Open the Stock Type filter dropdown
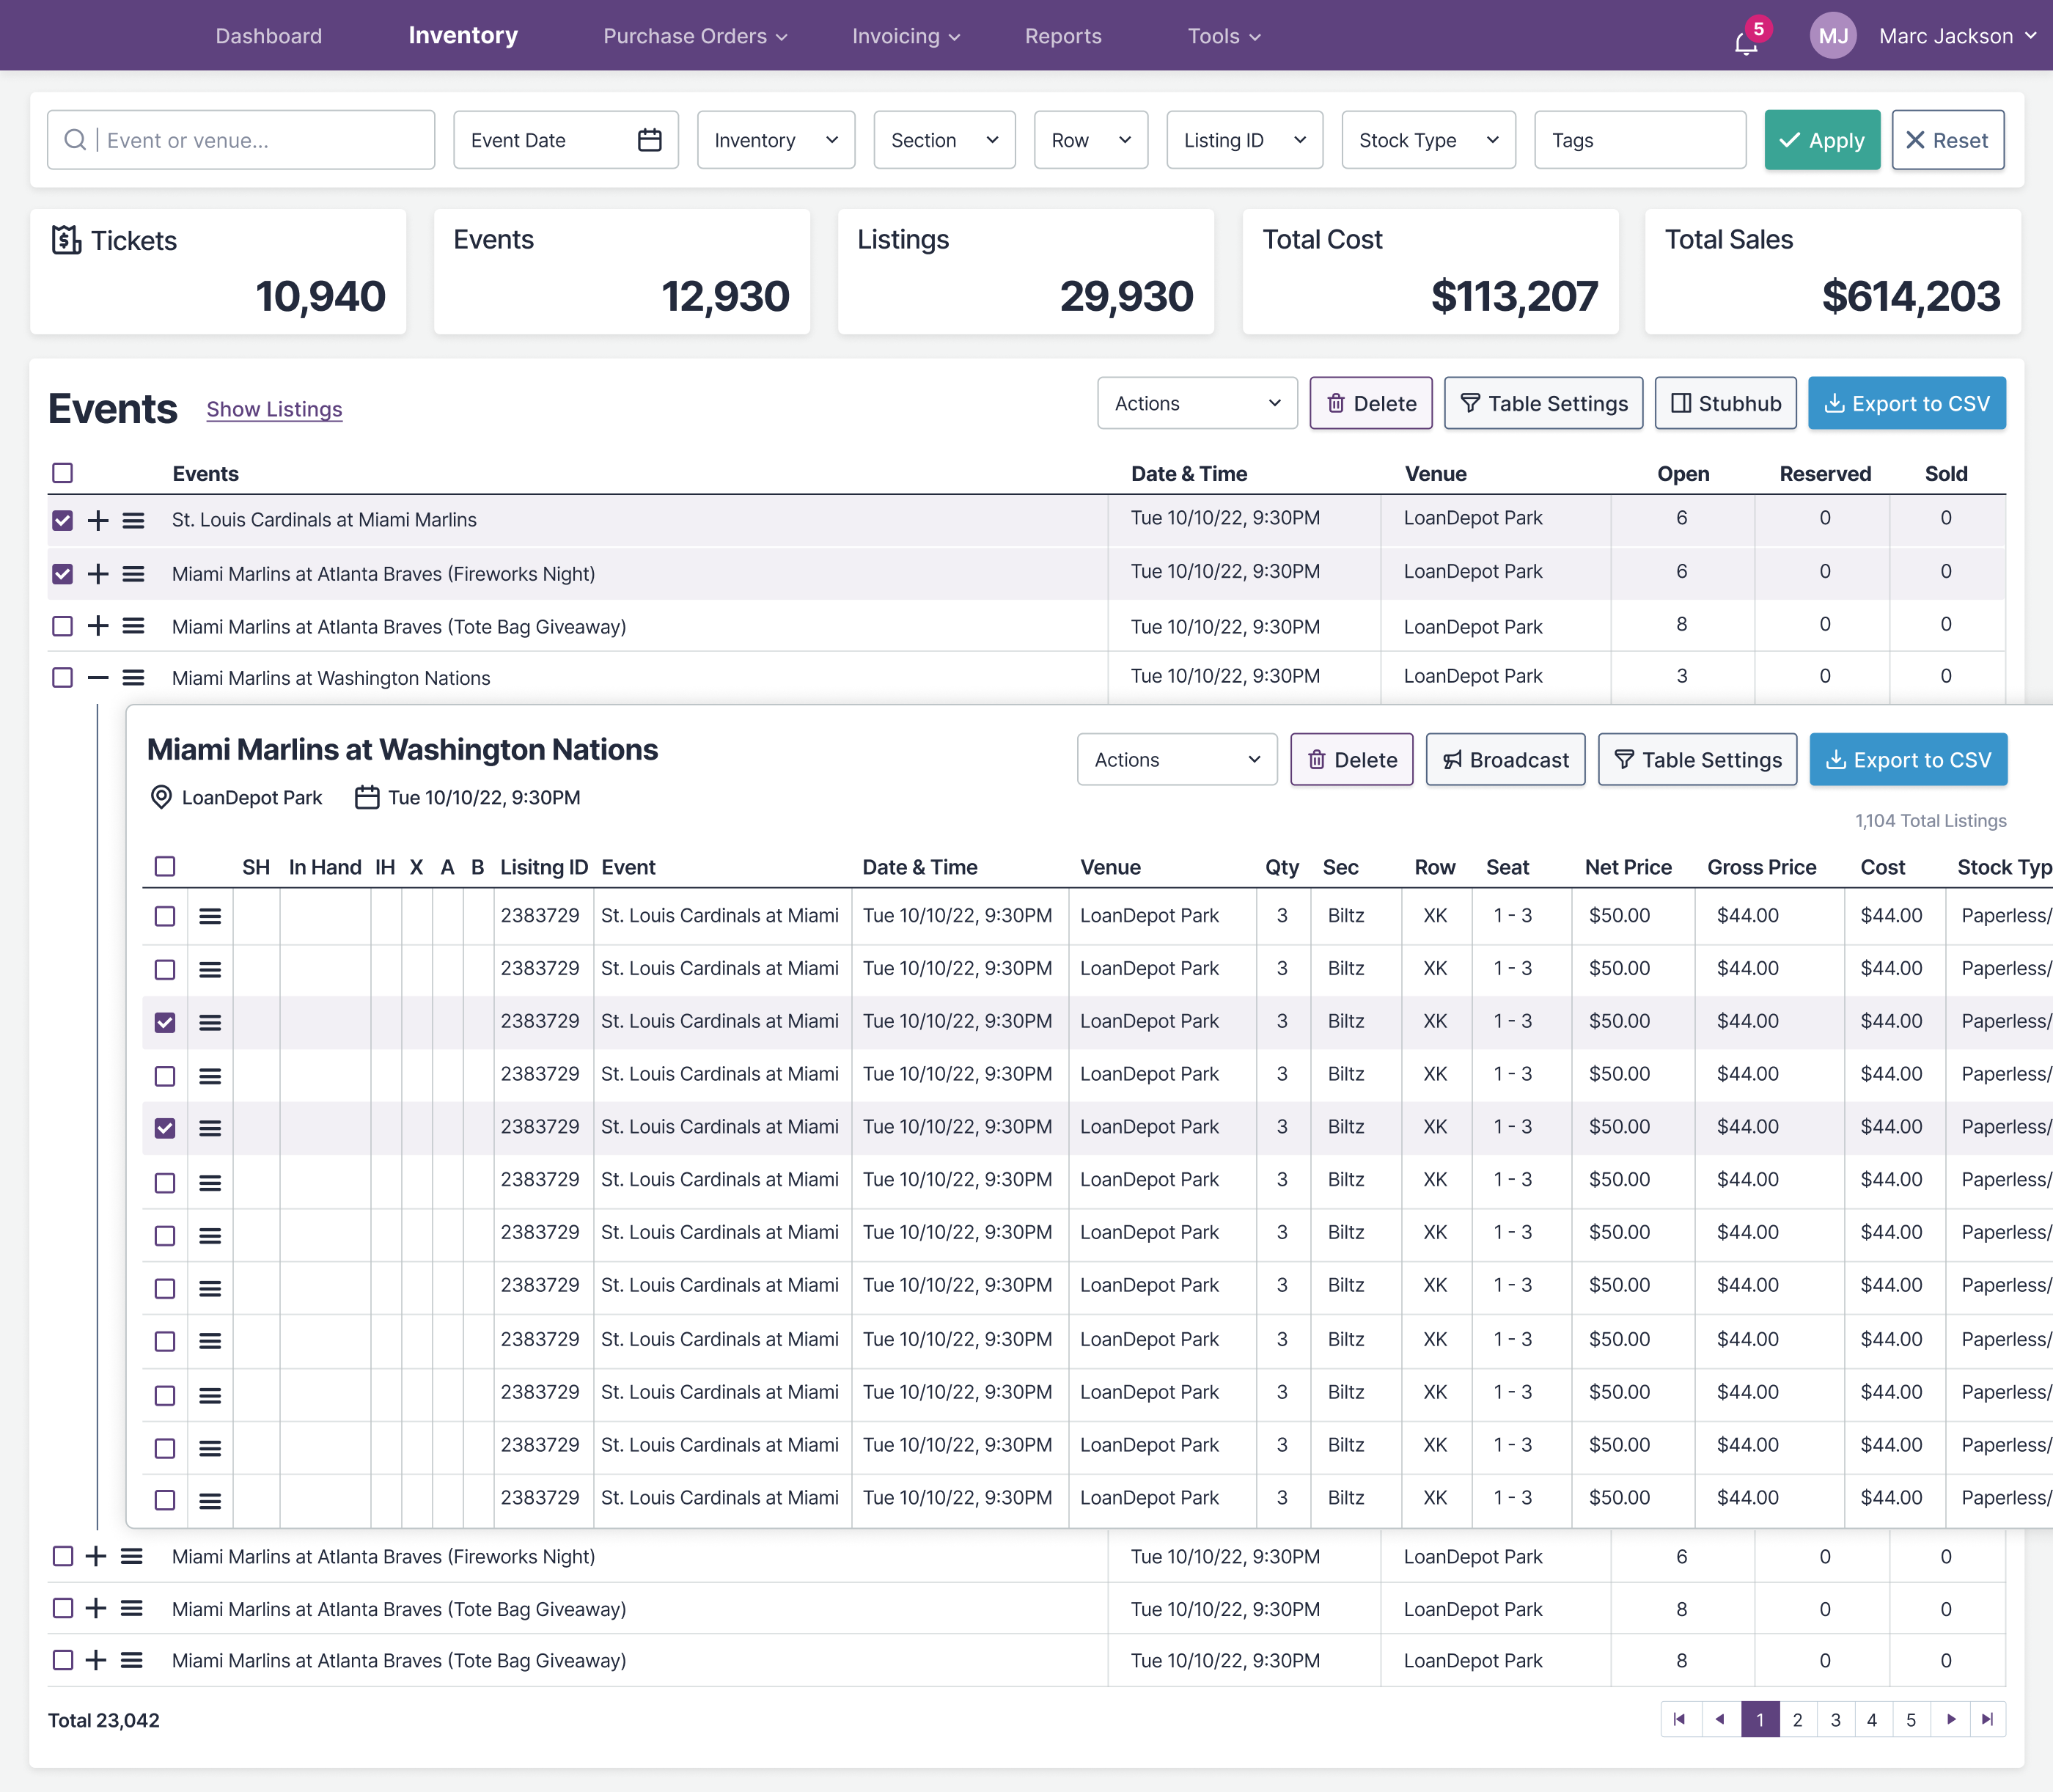Screen dimensions: 2053x1792 click(1428, 140)
